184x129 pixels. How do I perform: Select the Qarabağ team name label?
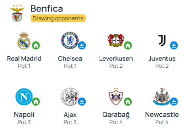point(116,115)
